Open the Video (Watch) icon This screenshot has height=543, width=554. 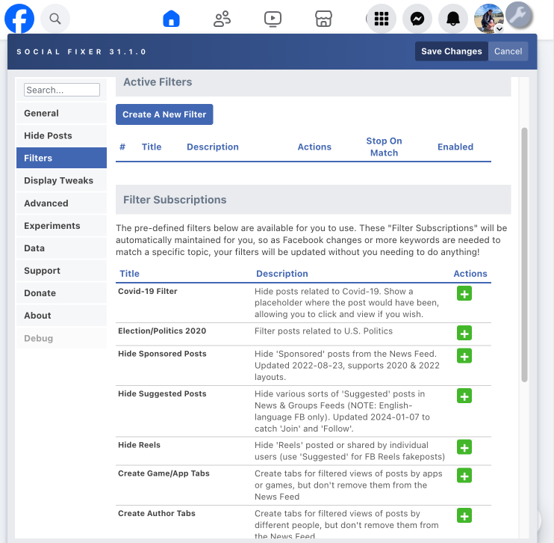click(x=273, y=19)
